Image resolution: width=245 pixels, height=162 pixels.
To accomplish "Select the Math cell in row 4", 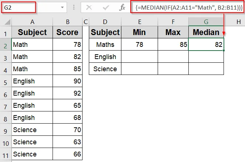I will click(x=32, y=69).
